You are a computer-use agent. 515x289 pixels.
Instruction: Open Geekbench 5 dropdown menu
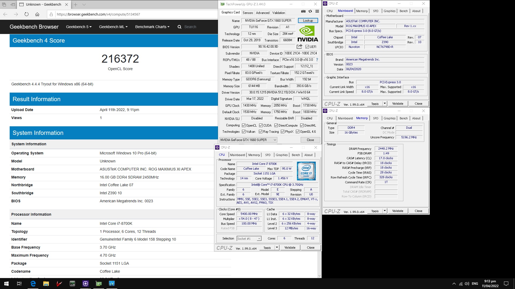(79, 27)
